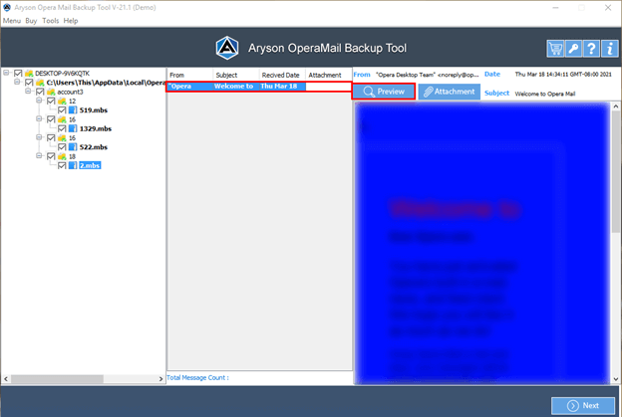Collapse the folder above 1329.mbs
This screenshot has height=417, width=622.
(39, 118)
